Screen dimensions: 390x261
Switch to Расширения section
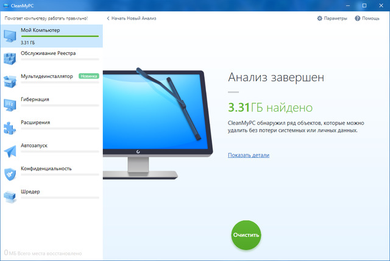(x=51, y=129)
